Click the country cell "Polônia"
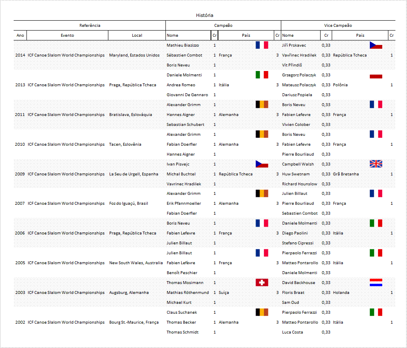Screen dimensions: 407x348 340,85
